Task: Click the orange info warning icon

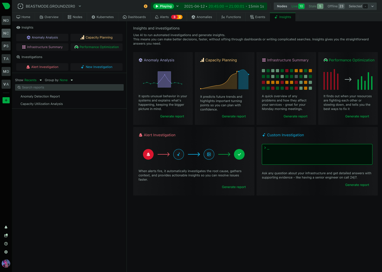Action: click(x=145, y=6)
